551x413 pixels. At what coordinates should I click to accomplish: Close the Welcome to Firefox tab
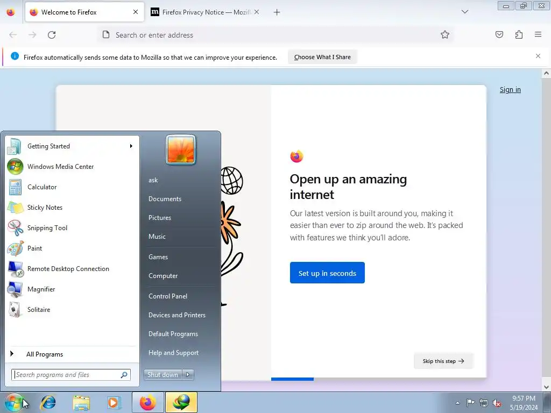pyautogui.click(x=136, y=12)
